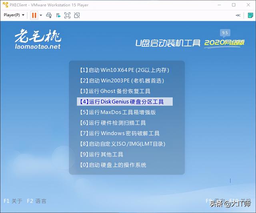Screen dimensions: 256x213
Task: Send Ctrl+Alt+Del to the virtual machine
Action: pos(49,15)
